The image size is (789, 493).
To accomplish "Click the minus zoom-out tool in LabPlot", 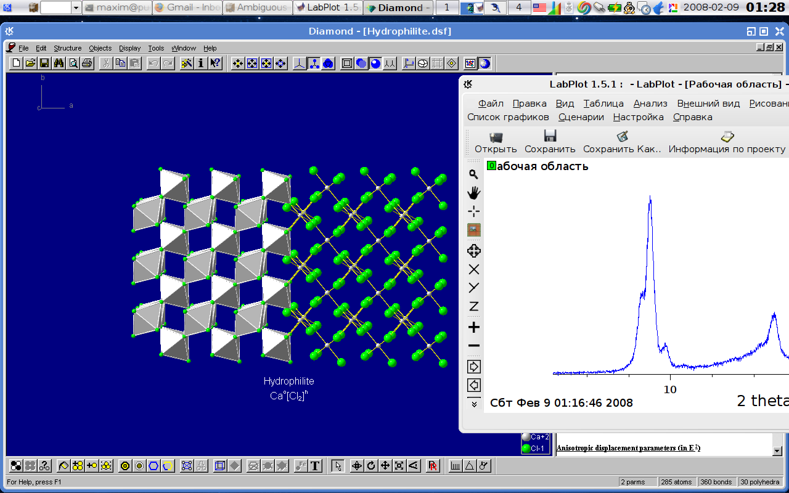I will 473,346.
